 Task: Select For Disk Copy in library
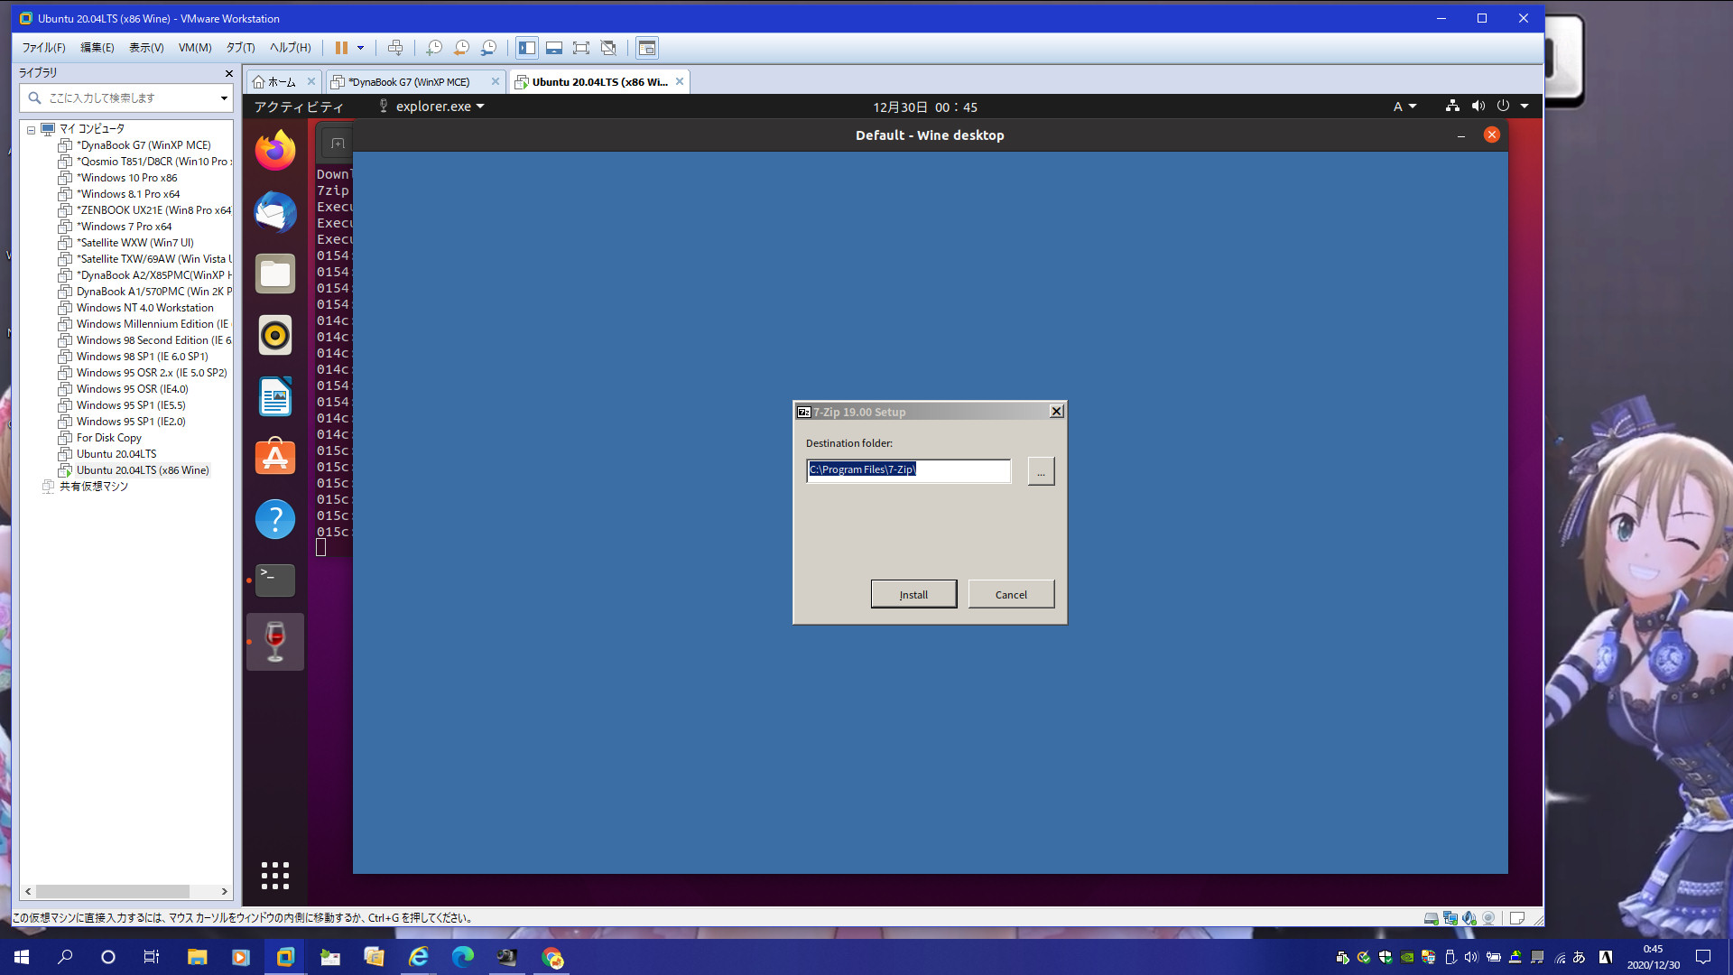click(108, 438)
